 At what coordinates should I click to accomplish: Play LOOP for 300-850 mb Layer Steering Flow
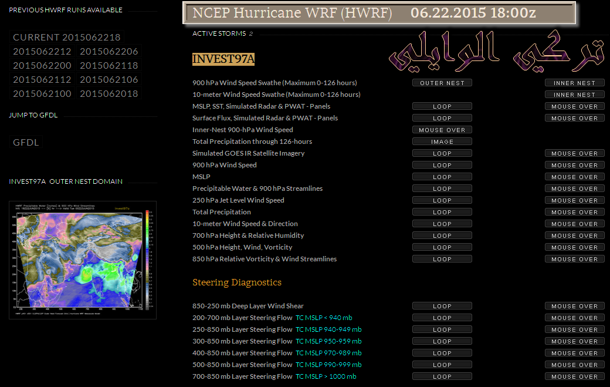pyautogui.click(x=442, y=341)
